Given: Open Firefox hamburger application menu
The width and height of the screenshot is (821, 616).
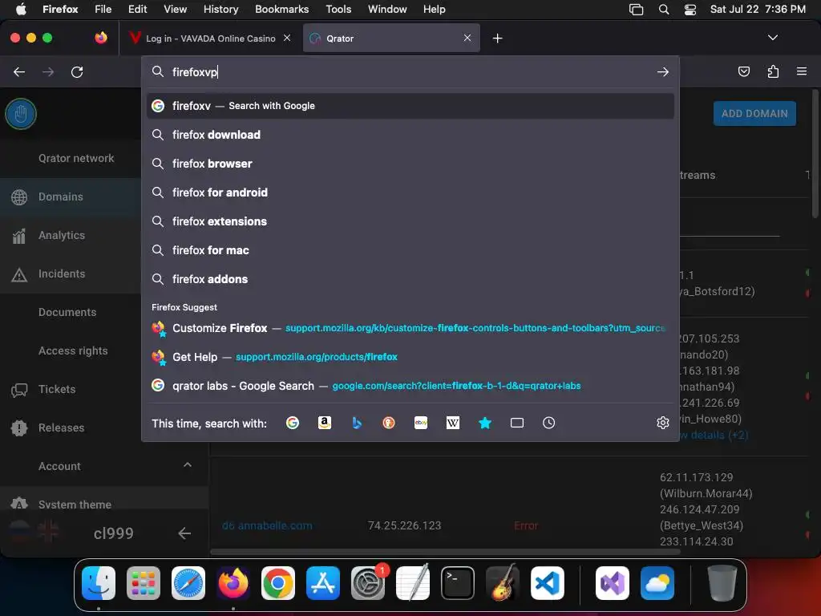Looking at the screenshot, I should (x=802, y=71).
